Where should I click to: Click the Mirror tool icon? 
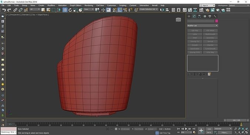(x=162, y=10)
